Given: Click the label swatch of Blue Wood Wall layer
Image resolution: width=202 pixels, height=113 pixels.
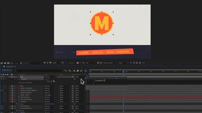Looking at the screenshot, I should [12, 100].
